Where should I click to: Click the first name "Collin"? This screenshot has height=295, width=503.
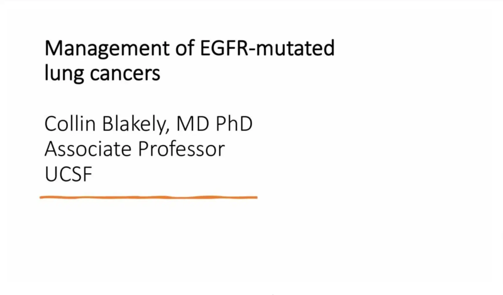pos(70,124)
